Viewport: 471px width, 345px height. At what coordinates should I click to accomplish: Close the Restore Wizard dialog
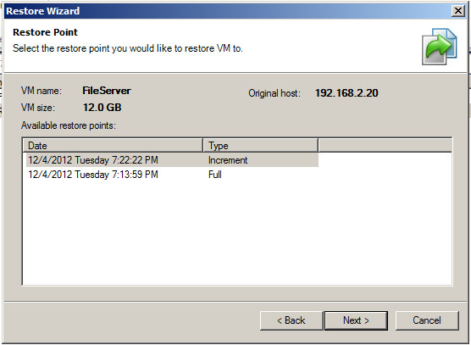pos(457,11)
